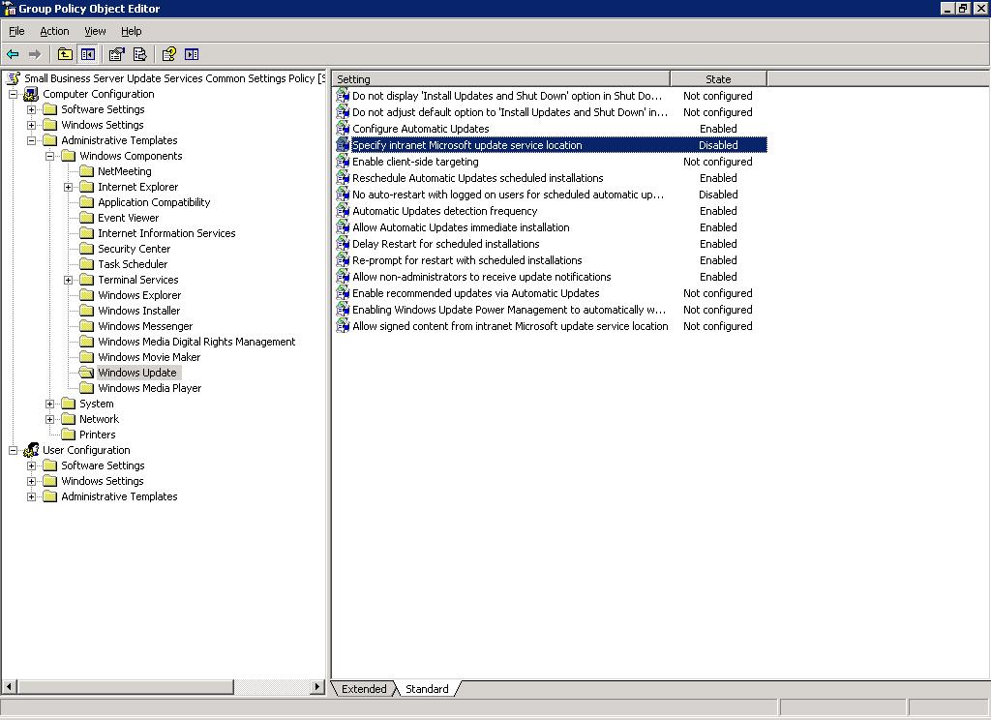Image resolution: width=991 pixels, height=720 pixels.
Task: Click the Help toolbar icon
Action: click(x=169, y=54)
